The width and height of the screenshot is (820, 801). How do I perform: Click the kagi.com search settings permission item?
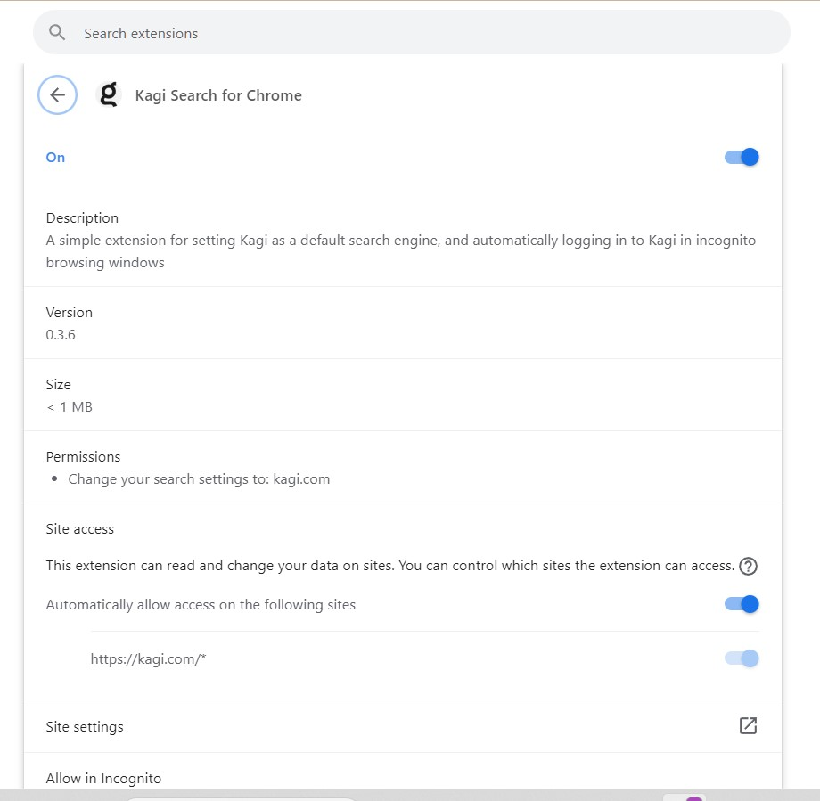coord(199,479)
